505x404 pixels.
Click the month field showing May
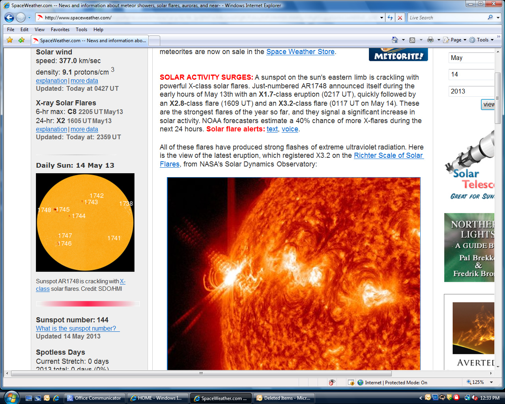pyautogui.click(x=471, y=58)
